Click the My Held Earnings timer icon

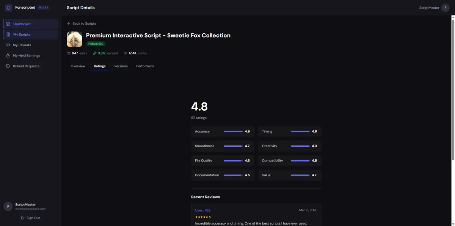[8, 55]
